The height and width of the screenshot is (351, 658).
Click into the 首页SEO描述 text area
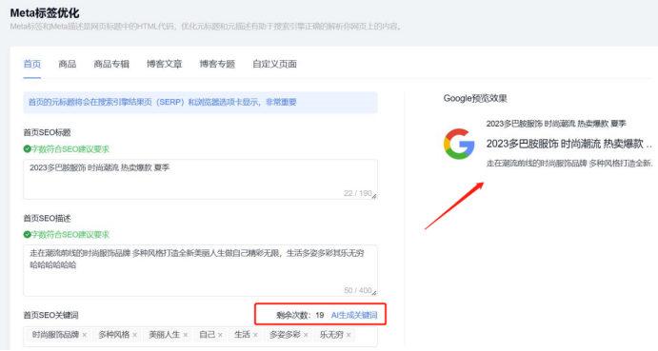point(200,270)
